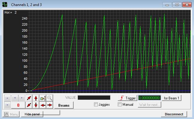This screenshot has height=119, width=194.
Task: Toggle the Manual checkbox
Action: [120, 104]
